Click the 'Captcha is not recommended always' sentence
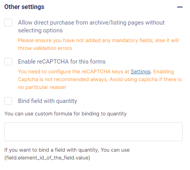Image resolution: width=190 pixels, height=170 pixels. click(x=100, y=80)
